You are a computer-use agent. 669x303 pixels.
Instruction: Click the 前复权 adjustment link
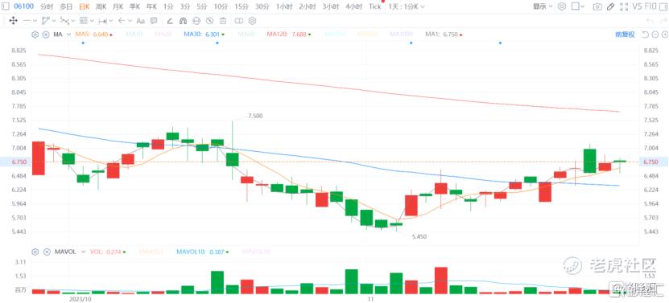[625, 35]
